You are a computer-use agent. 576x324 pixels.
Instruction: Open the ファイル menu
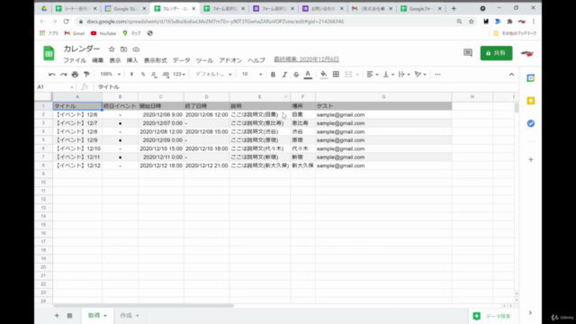pos(75,60)
